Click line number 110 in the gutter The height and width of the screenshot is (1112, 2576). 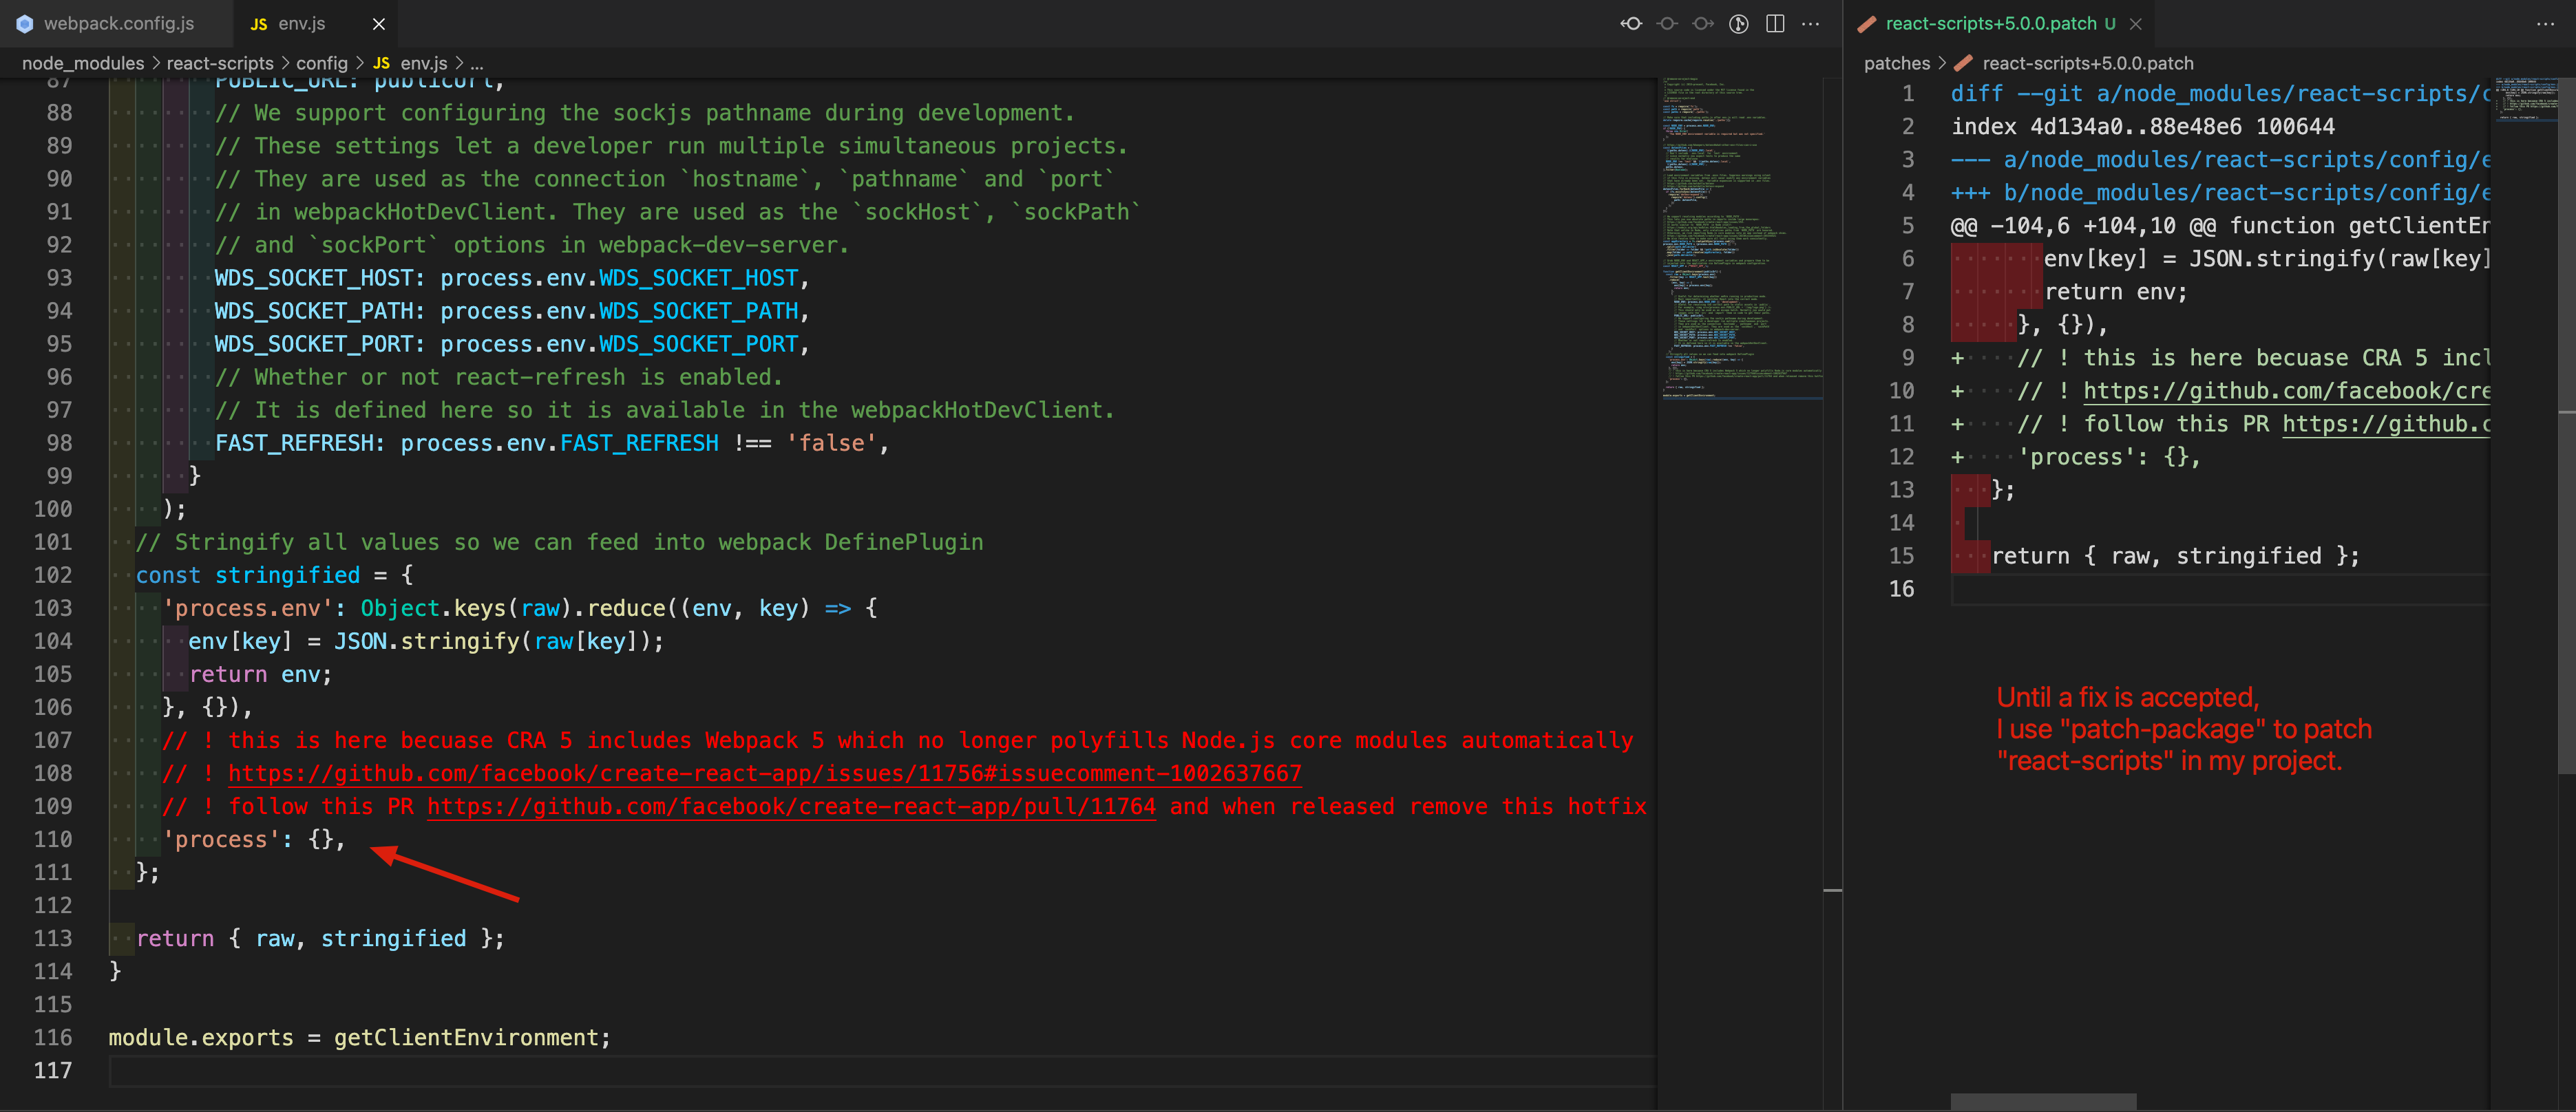coord(53,839)
